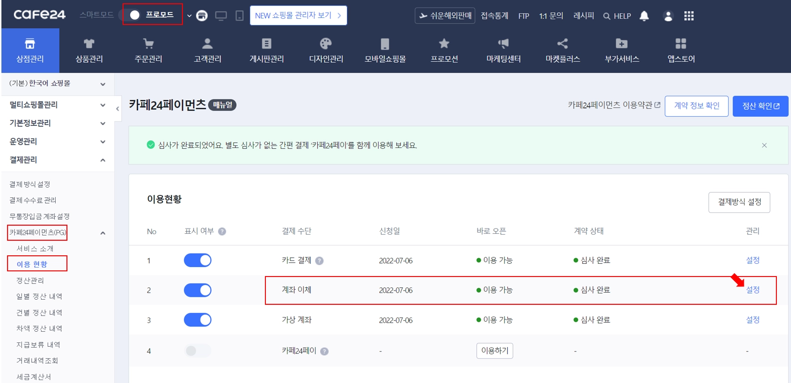
Task: Click the PC monitor preview icon
Action: pyautogui.click(x=221, y=16)
